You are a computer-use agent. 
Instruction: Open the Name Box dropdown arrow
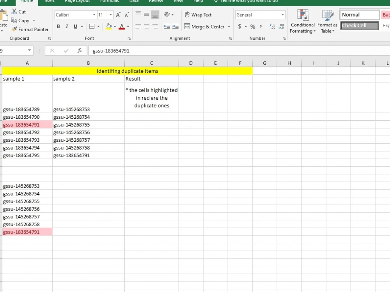tap(29, 50)
